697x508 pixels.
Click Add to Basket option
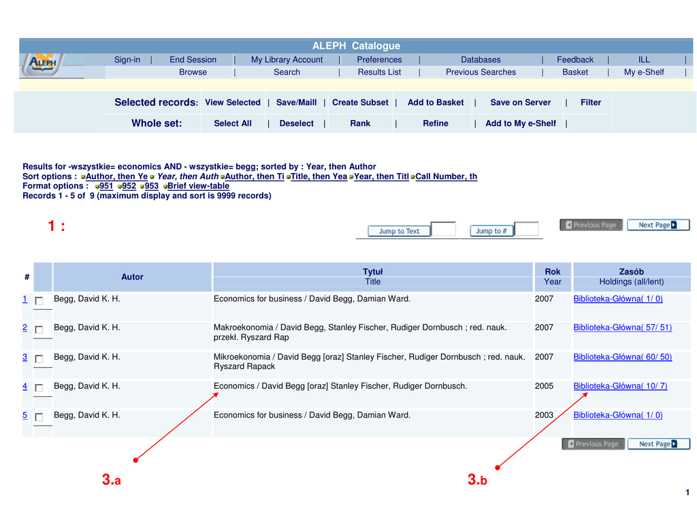coord(435,103)
